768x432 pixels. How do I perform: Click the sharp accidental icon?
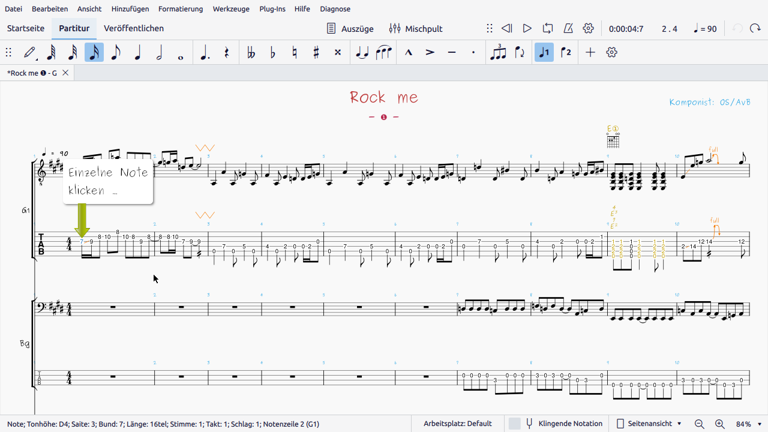316,53
